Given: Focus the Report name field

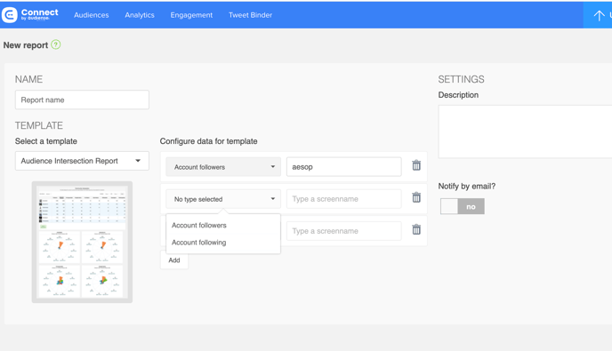Looking at the screenshot, I should 82,100.
